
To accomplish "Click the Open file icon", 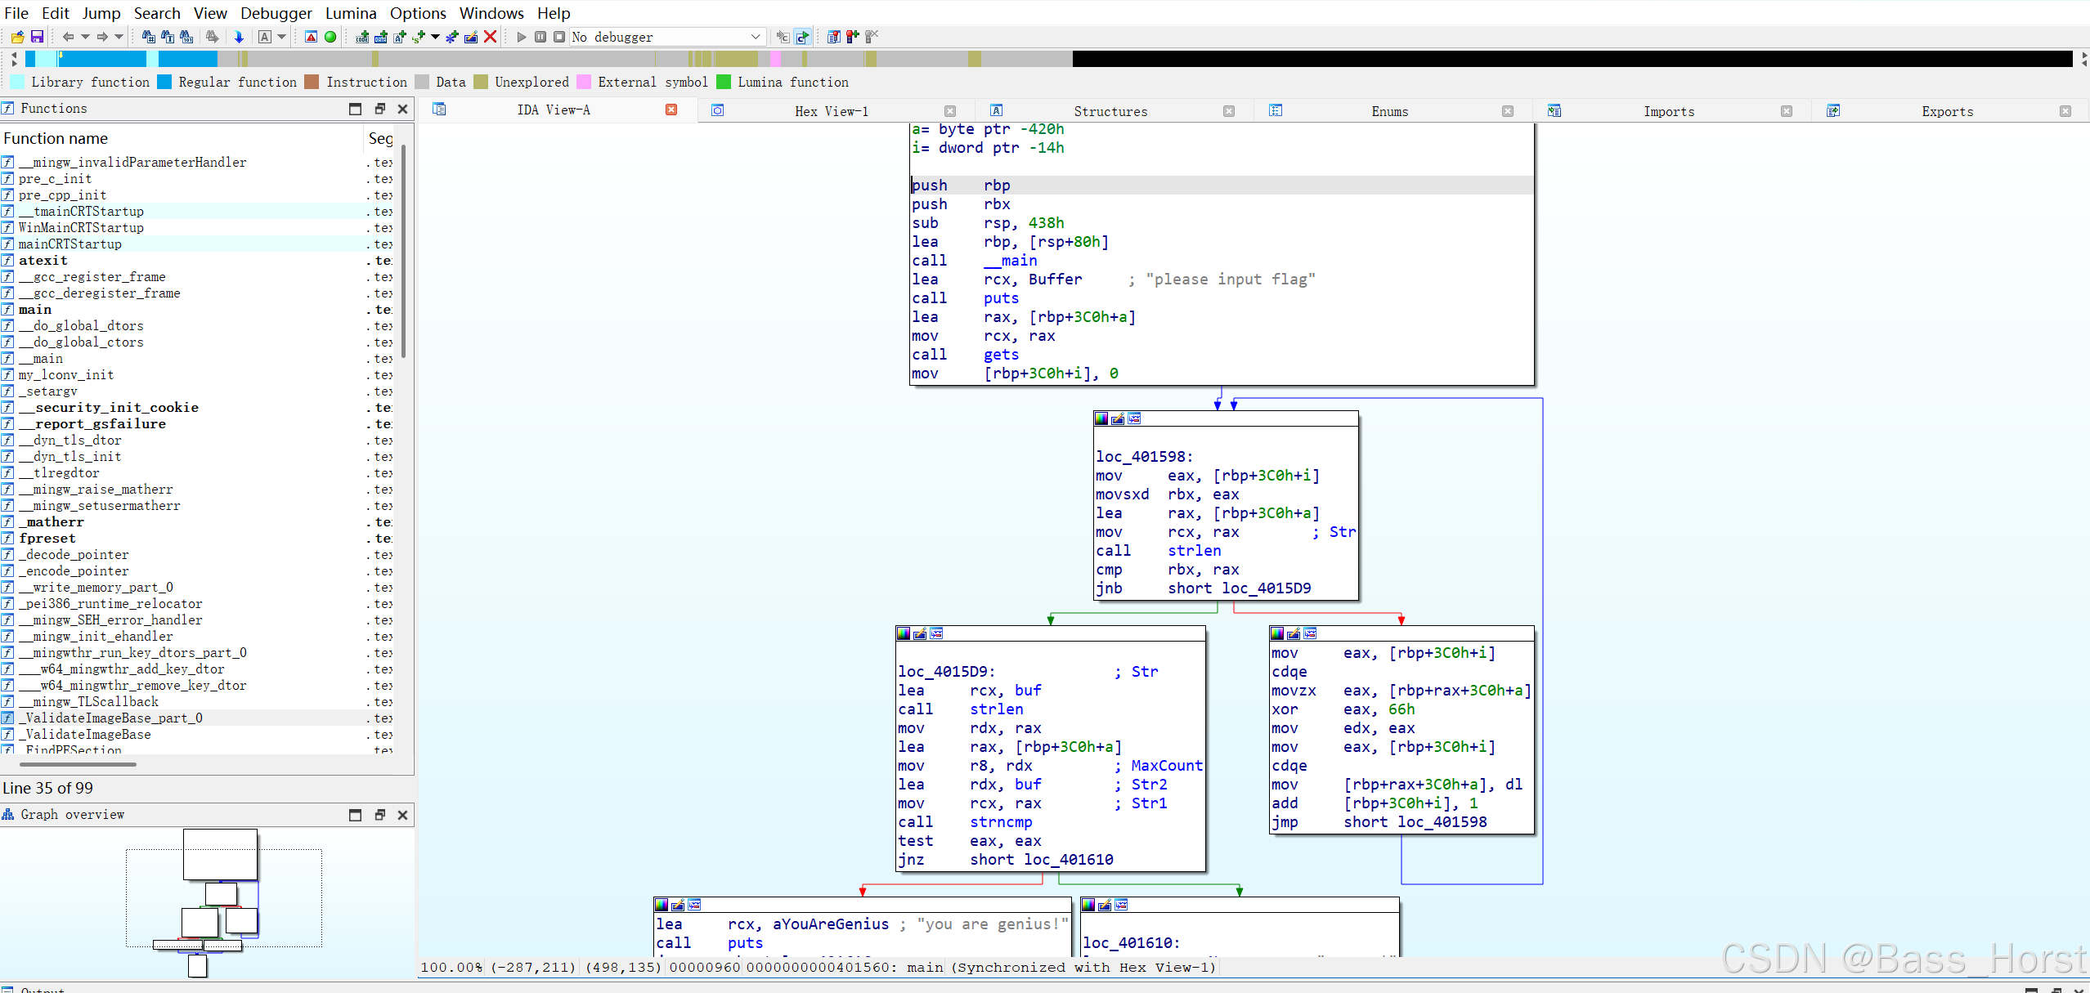I will pyautogui.click(x=17, y=37).
